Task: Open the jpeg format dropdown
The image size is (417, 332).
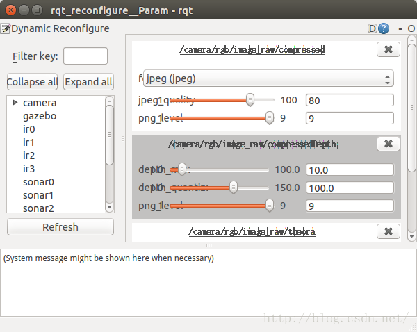Action: (268, 78)
